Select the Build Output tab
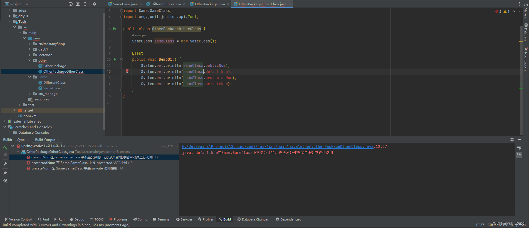The image size is (529, 228). click(45, 140)
